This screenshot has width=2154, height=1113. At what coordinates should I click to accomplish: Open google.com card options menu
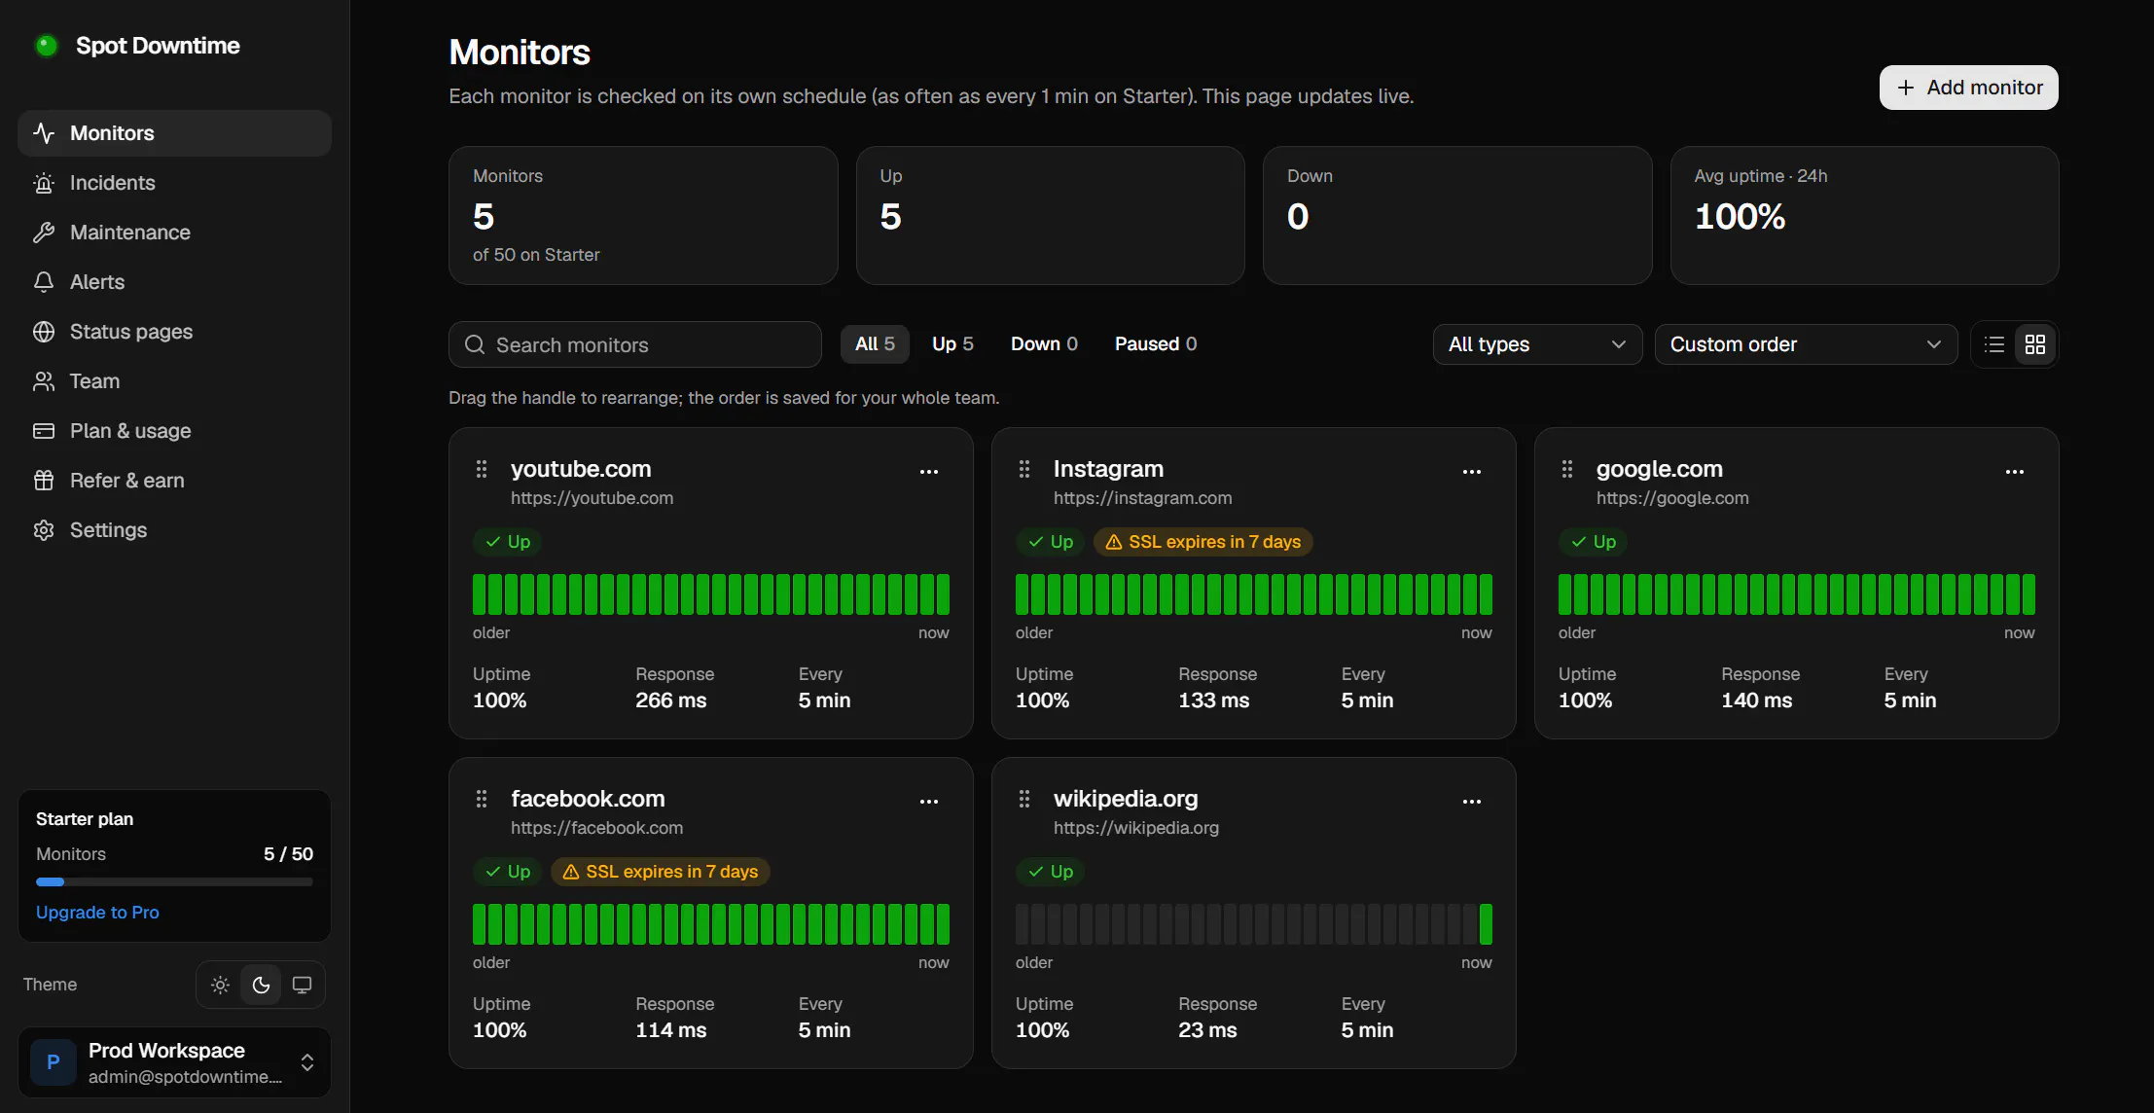point(2015,472)
